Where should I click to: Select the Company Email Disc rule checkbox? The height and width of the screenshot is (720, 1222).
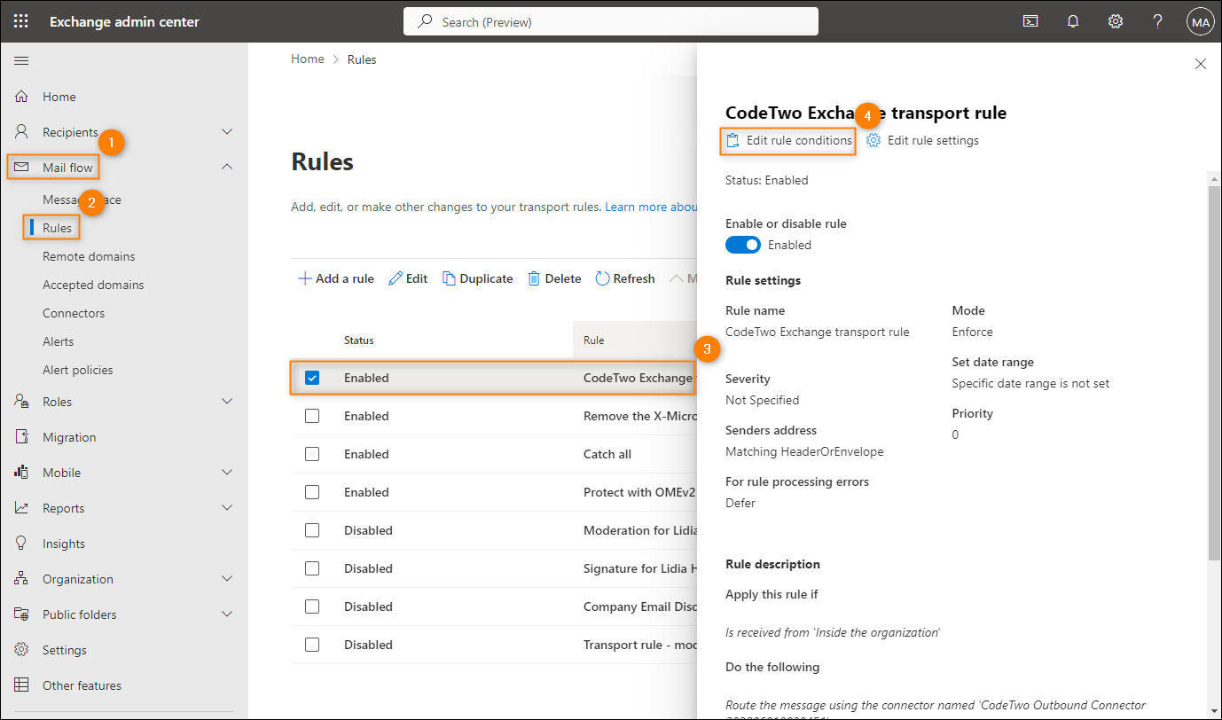(312, 607)
